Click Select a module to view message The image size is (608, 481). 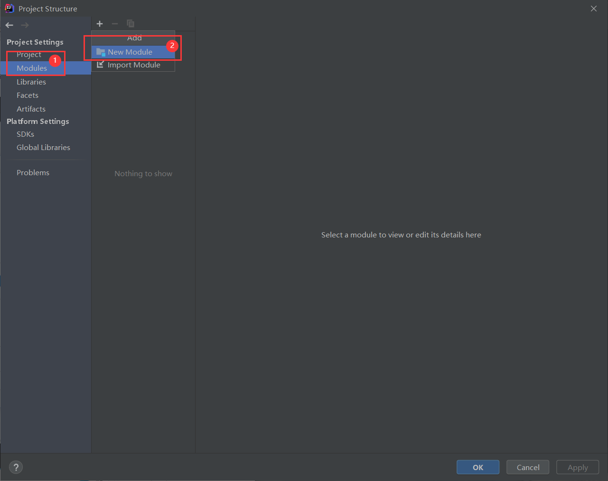point(401,235)
